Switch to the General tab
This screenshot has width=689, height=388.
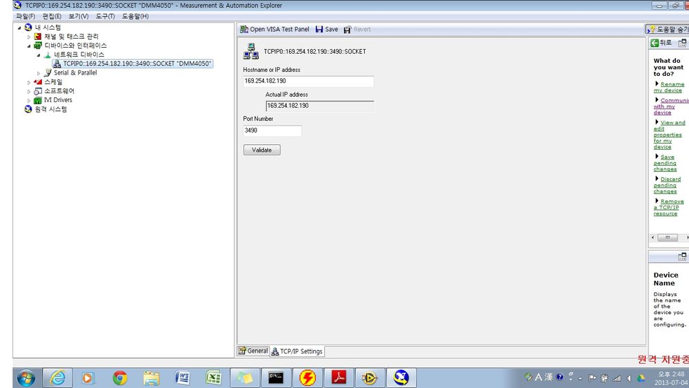tap(252, 351)
